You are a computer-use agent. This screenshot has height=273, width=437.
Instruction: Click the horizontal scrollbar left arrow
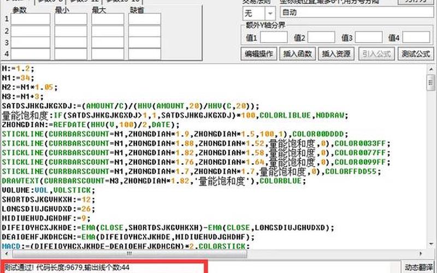coord(5,254)
